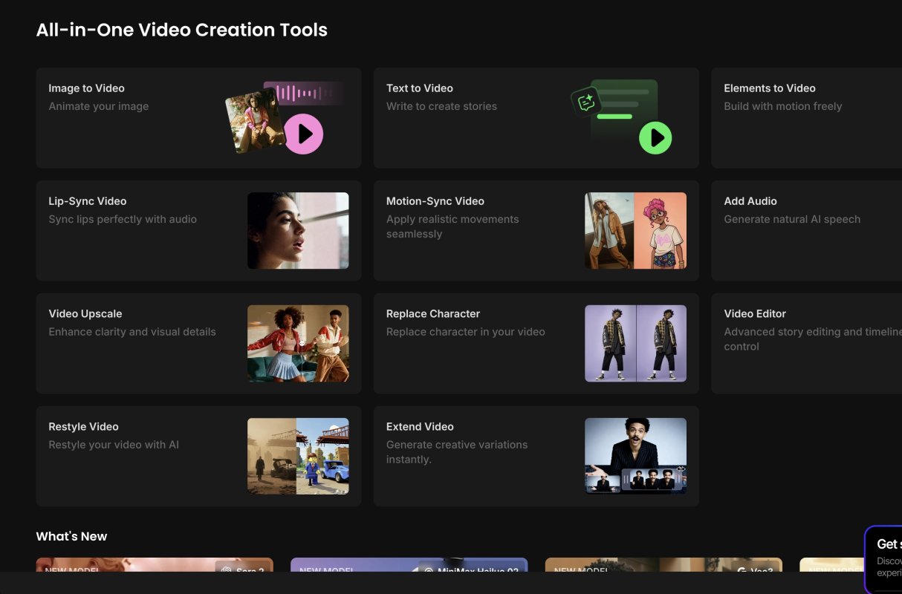Screen dimensions: 902x594
Task: Click the Restyle Video title text
Action: point(83,427)
